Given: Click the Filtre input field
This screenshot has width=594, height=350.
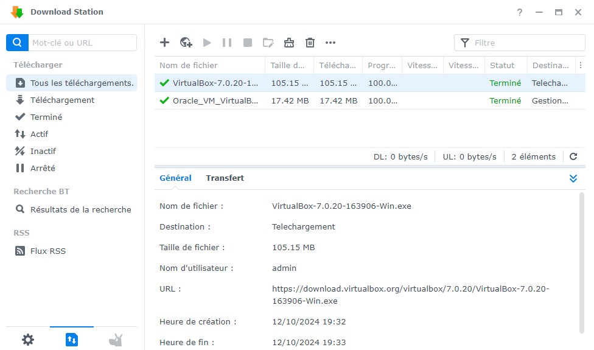Looking at the screenshot, I should (x=523, y=43).
